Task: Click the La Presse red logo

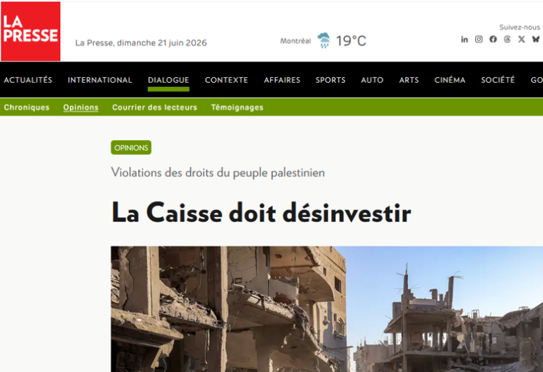Action: [30, 31]
